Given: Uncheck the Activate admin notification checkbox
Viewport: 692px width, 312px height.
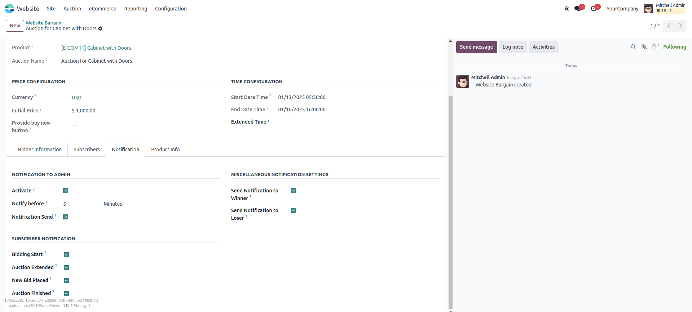Looking at the screenshot, I should (x=66, y=191).
